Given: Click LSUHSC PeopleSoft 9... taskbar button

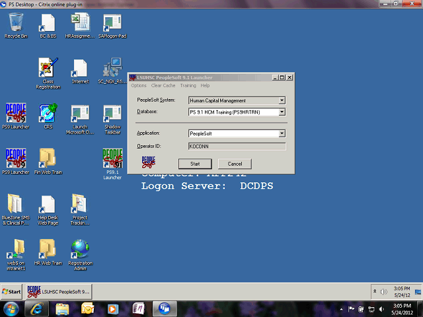Looking at the screenshot, I should pos(59,292).
